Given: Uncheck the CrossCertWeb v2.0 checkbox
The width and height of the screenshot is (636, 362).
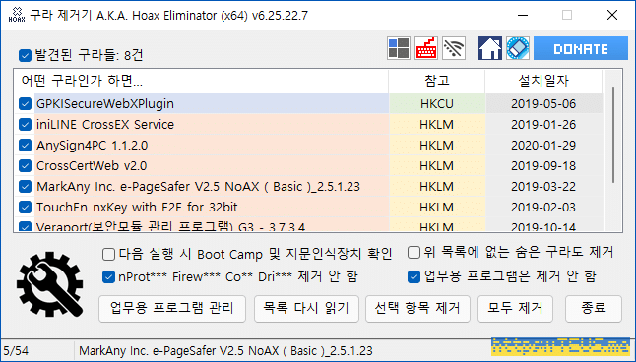Looking at the screenshot, I should tap(26, 166).
